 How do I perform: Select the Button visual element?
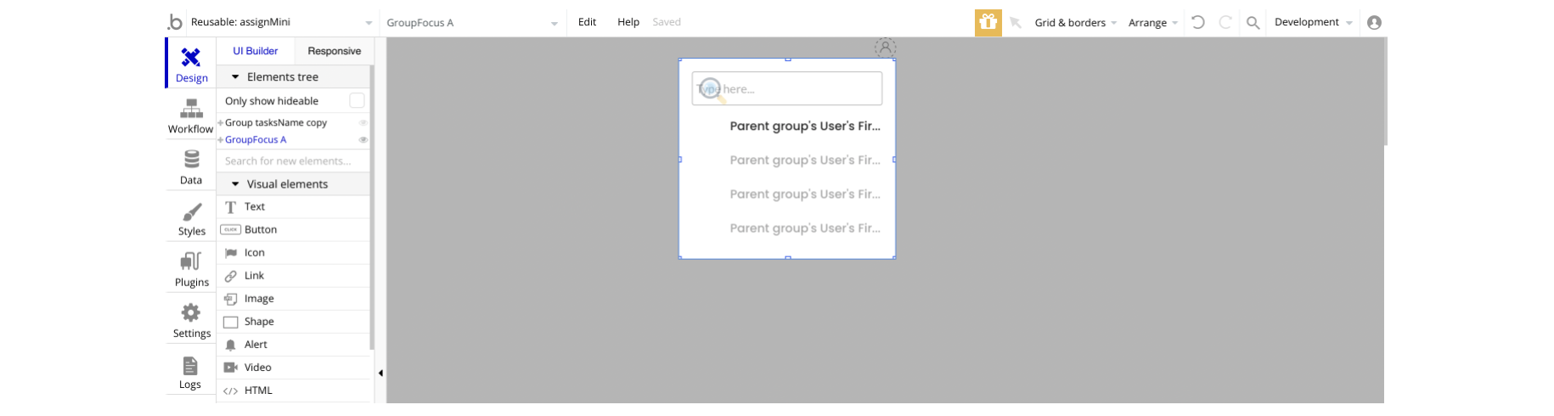(261, 230)
